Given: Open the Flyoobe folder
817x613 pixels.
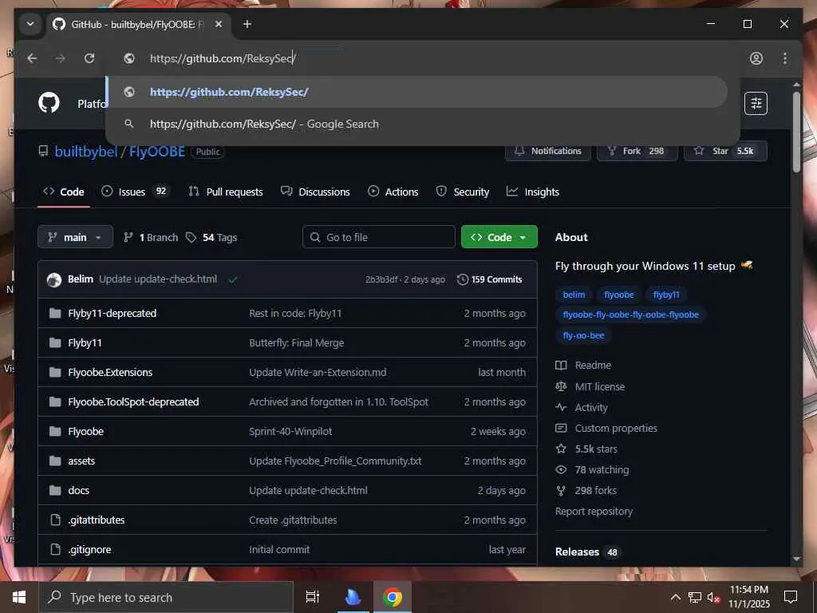Looking at the screenshot, I should click(x=86, y=432).
